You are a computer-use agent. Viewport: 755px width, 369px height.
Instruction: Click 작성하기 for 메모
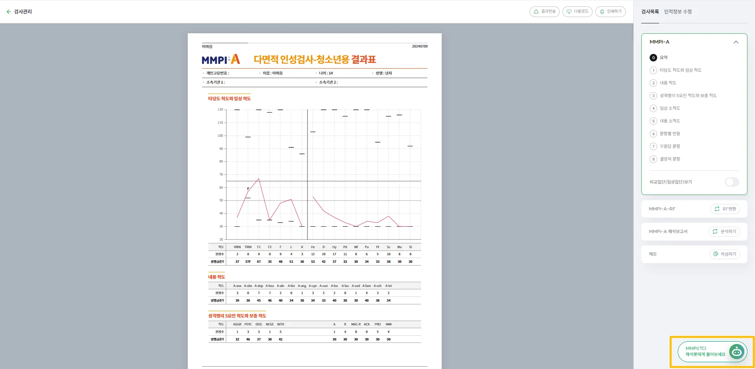tap(724, 254)
